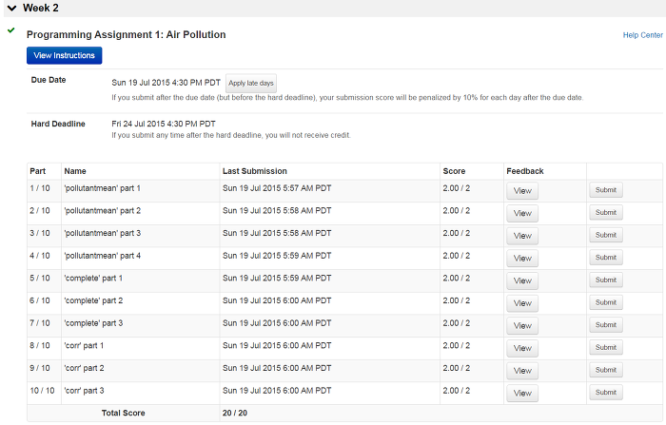This screenshot has width=666, height=425.
Task: Submit 'pollutantmean' part 3
Action: 606,235
